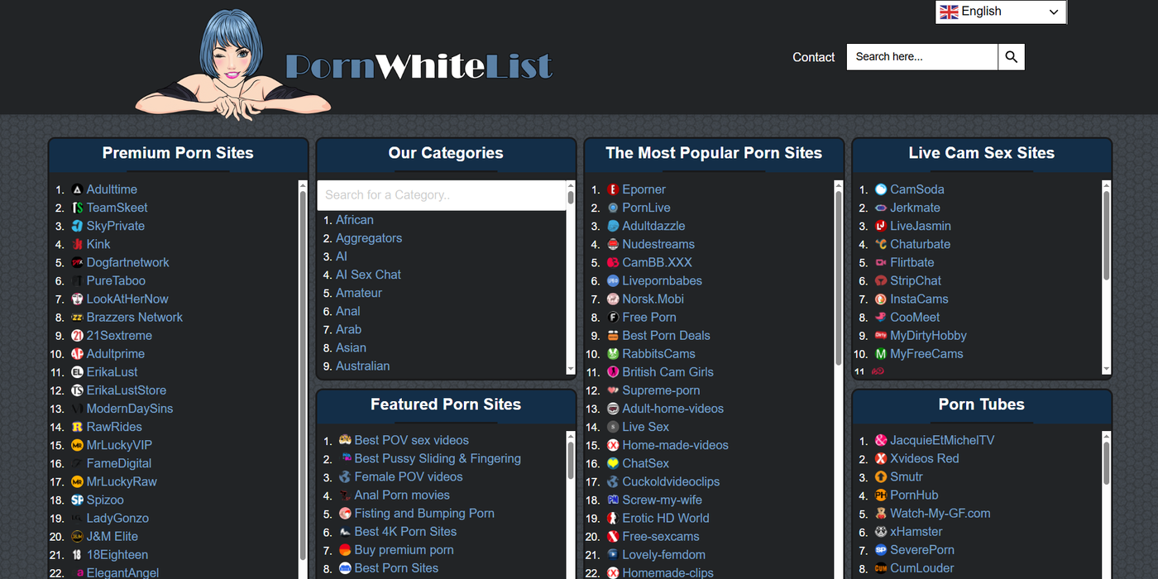Click the 'Porn Tubes' heading
Image resolution: width=1158 pixels, height=579 pixels.
click(x=981, y=404)
